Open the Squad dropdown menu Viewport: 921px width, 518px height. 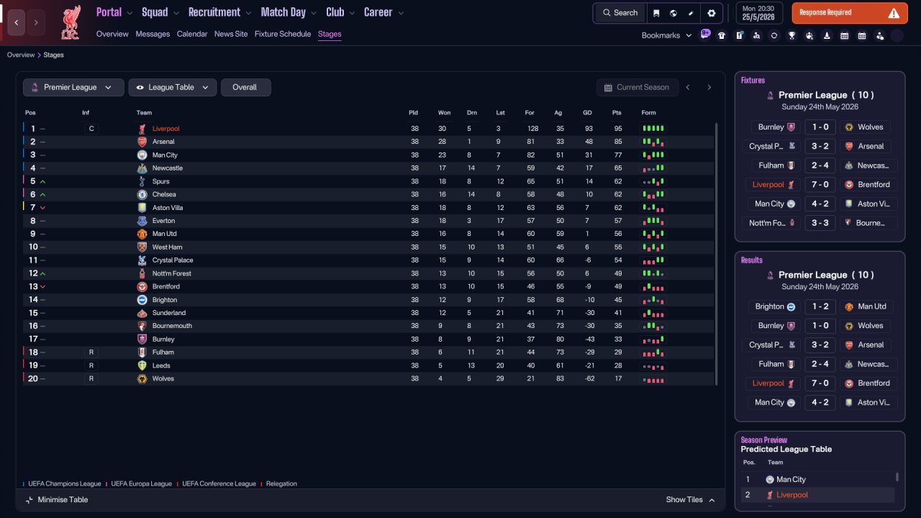point(160,12)
